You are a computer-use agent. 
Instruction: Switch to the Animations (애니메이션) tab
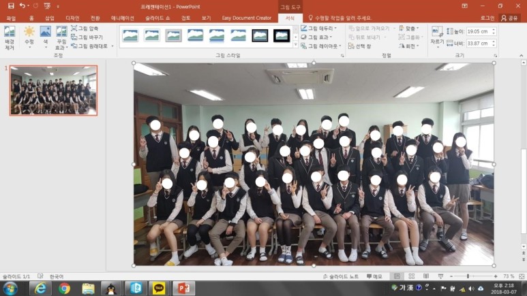(123, 18)
